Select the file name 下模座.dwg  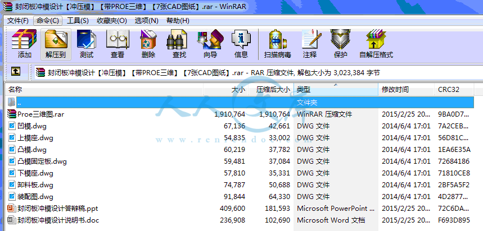tap(35, 173)
